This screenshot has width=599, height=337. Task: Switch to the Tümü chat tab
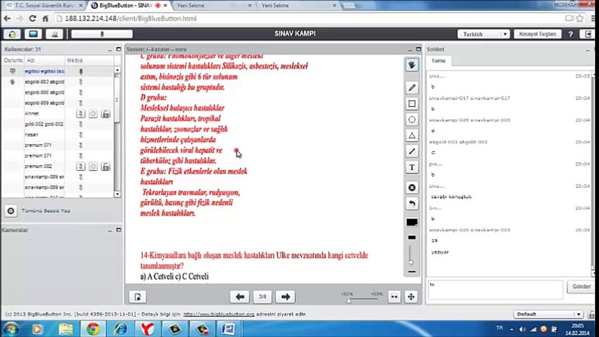(x=439, y=61)
